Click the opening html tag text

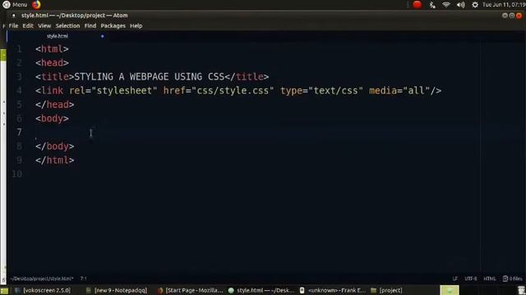[52, 49]
